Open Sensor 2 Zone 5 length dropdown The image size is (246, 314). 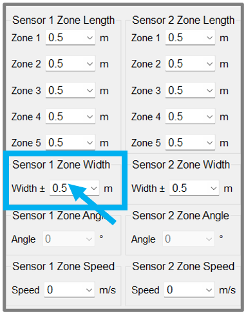190,142
